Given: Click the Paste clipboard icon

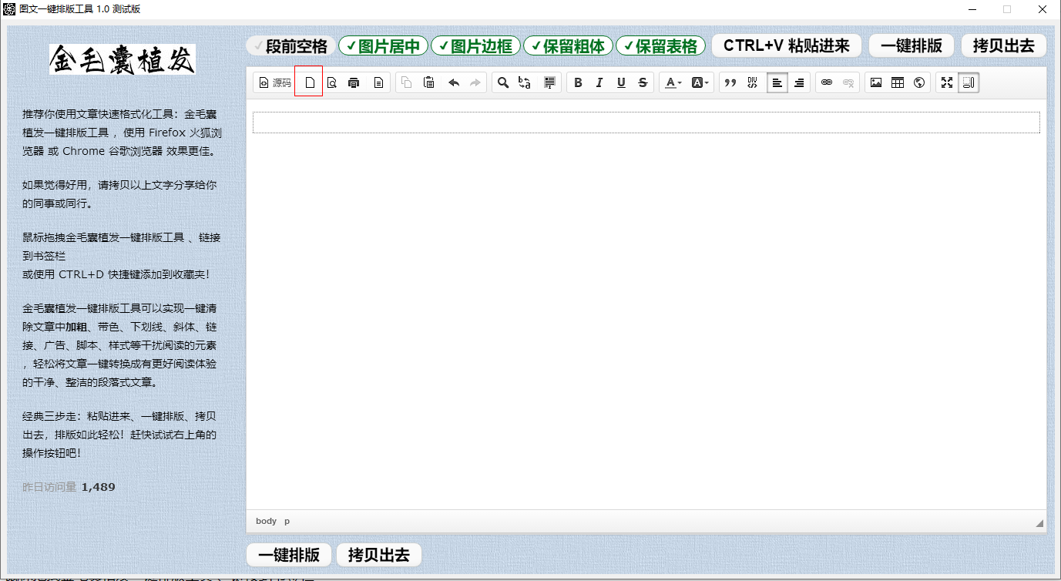Looking at the screenshot, I should (x=429, y=82).
